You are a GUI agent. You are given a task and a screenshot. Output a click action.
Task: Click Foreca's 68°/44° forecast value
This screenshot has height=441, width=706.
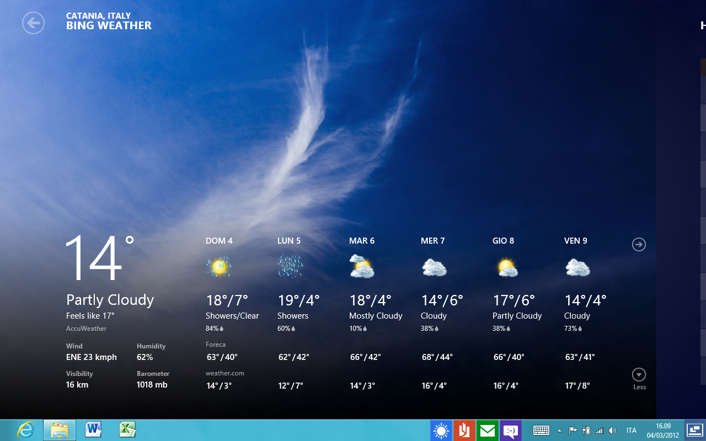click(437, 357)
